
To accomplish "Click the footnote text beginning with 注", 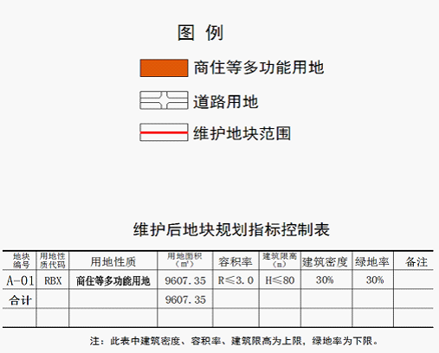I will (x=234, y=341).
